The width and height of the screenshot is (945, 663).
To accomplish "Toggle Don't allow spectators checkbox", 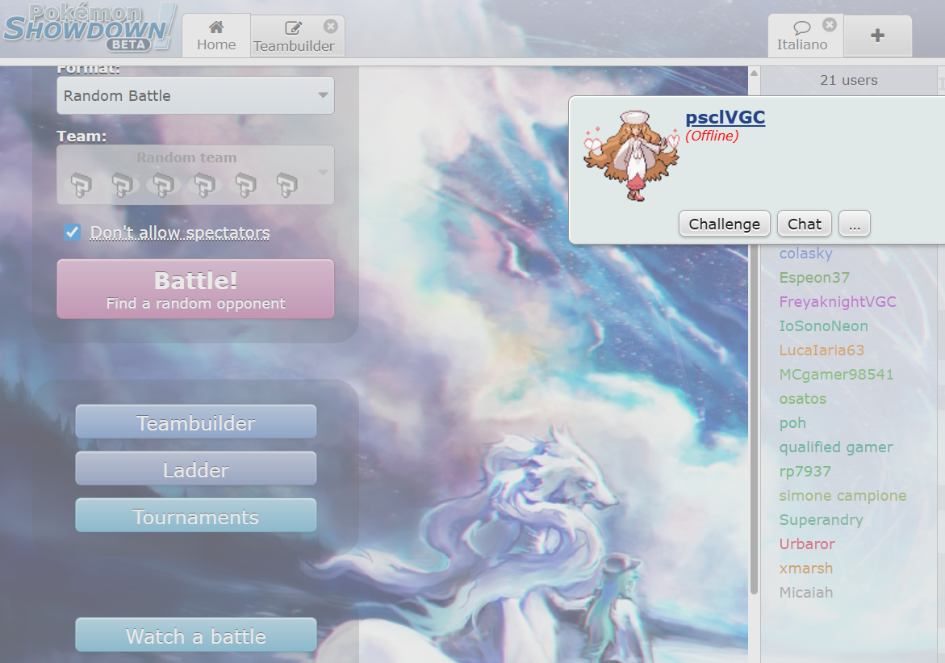I will (x=73, y=233).
